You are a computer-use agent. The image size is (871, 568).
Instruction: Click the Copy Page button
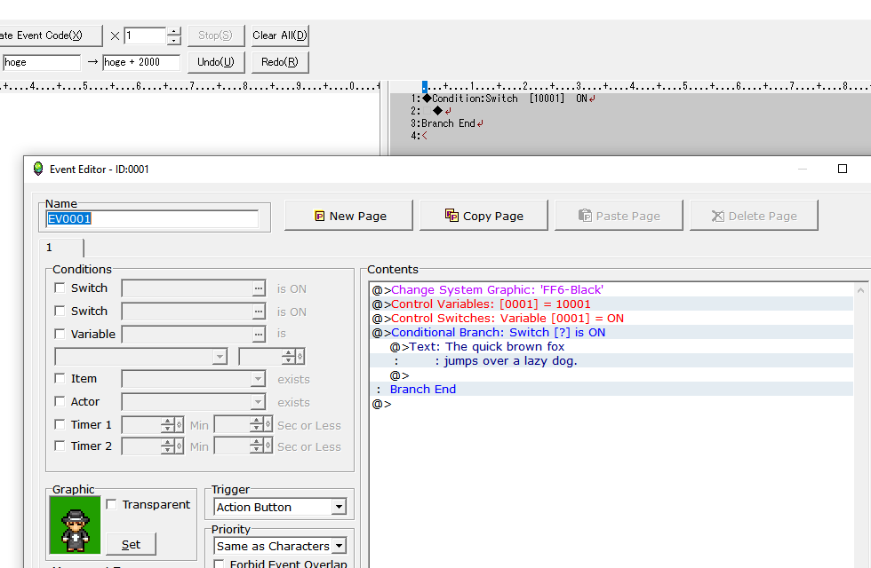click(x=483, y=215)
